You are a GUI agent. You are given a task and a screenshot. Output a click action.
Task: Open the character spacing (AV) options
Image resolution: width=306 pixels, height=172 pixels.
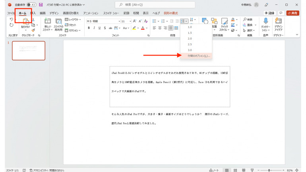coord(117,28)
